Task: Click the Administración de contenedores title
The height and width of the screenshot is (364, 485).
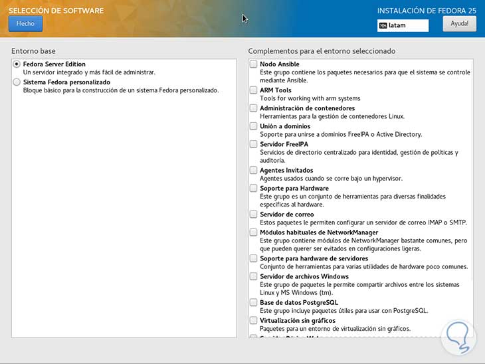Action: (x=307, y=108)
